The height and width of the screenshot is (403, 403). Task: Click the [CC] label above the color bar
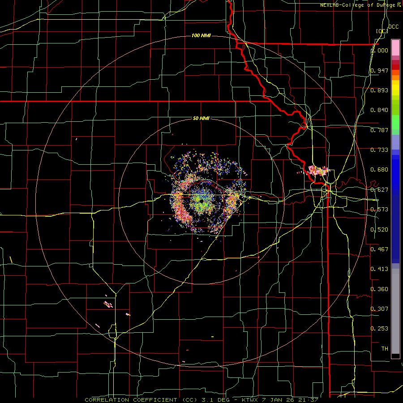382,31
